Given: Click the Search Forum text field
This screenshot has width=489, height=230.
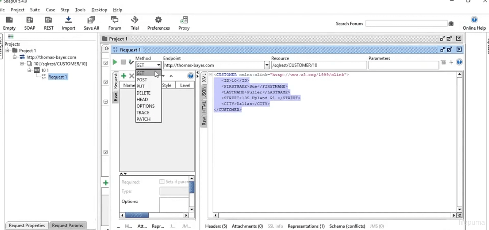Looking at the screenshot, I should 406,23.
